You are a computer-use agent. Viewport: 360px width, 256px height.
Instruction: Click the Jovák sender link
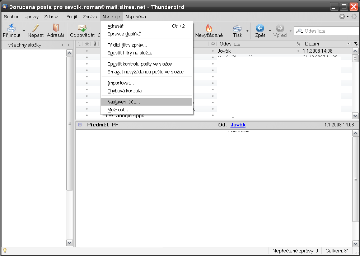[x=238, y=125]
